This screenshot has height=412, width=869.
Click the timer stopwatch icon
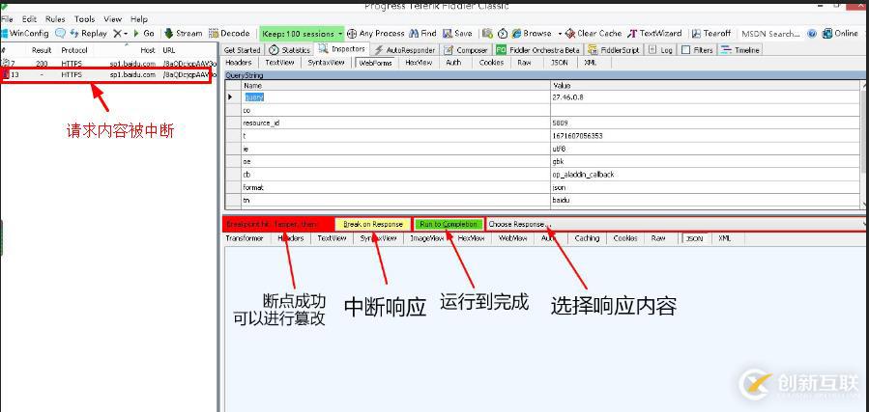502,33
